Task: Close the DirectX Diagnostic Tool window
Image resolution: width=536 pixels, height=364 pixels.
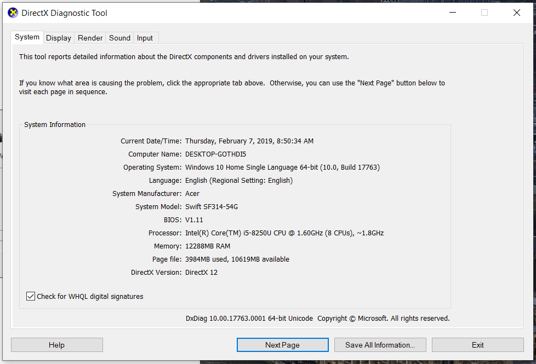Action: pyautogui.click(x=517, y=13)
